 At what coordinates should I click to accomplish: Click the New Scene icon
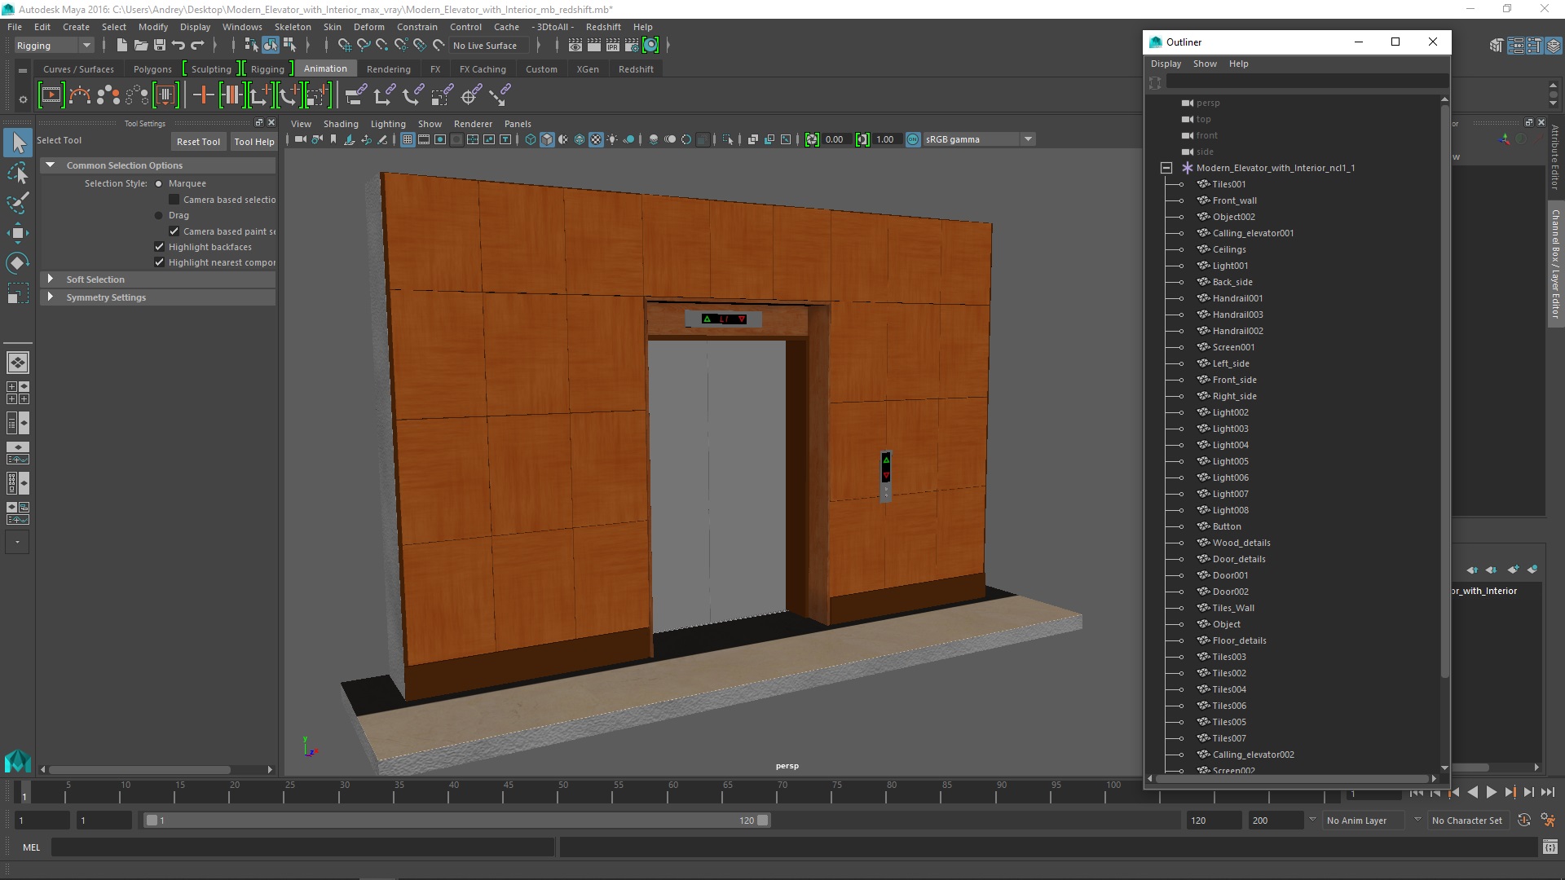point(122,46)
